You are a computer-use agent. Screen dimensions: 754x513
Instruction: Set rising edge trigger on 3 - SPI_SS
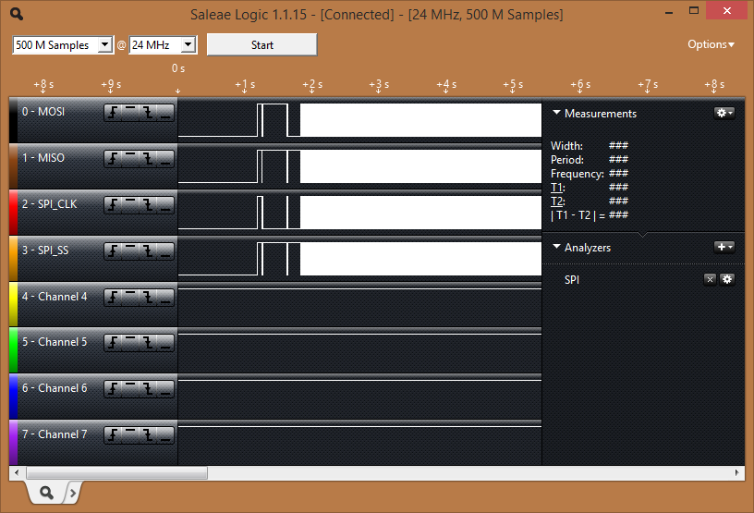114,251
